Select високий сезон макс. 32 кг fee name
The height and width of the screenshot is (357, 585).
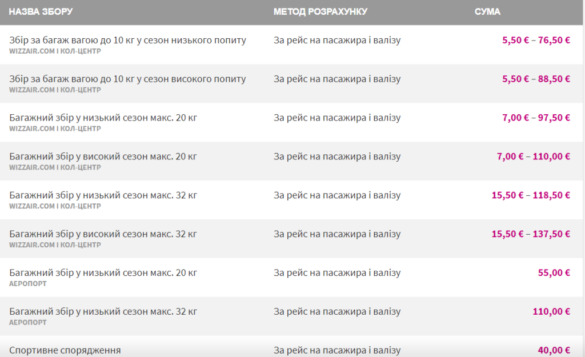pyautogui.click(x=103, y=234)
